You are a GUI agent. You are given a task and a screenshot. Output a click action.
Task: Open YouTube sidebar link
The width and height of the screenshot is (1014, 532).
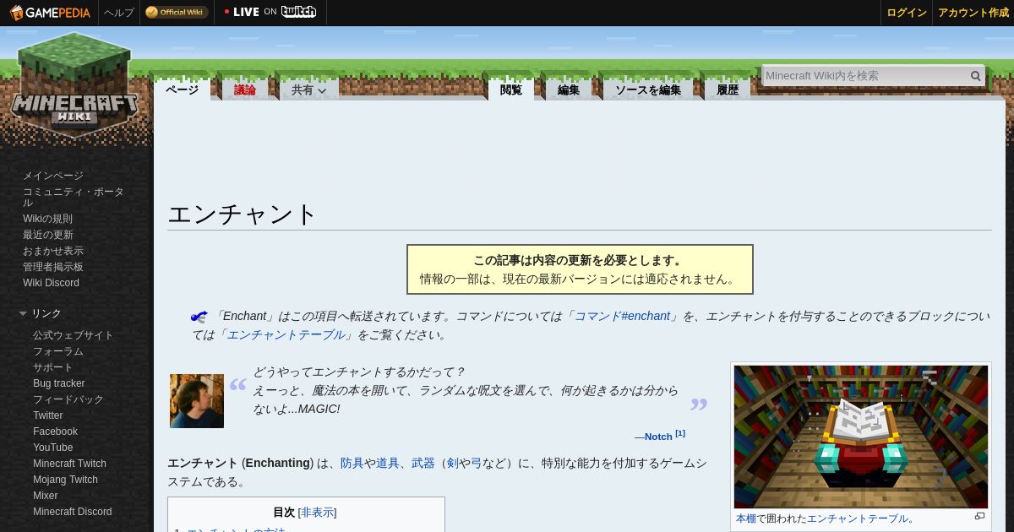click(53, 448)
